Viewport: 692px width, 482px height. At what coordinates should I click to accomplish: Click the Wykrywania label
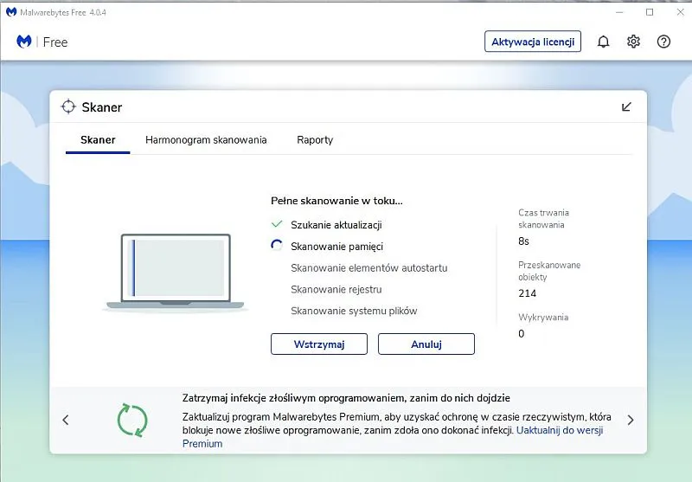click(543, 317)
